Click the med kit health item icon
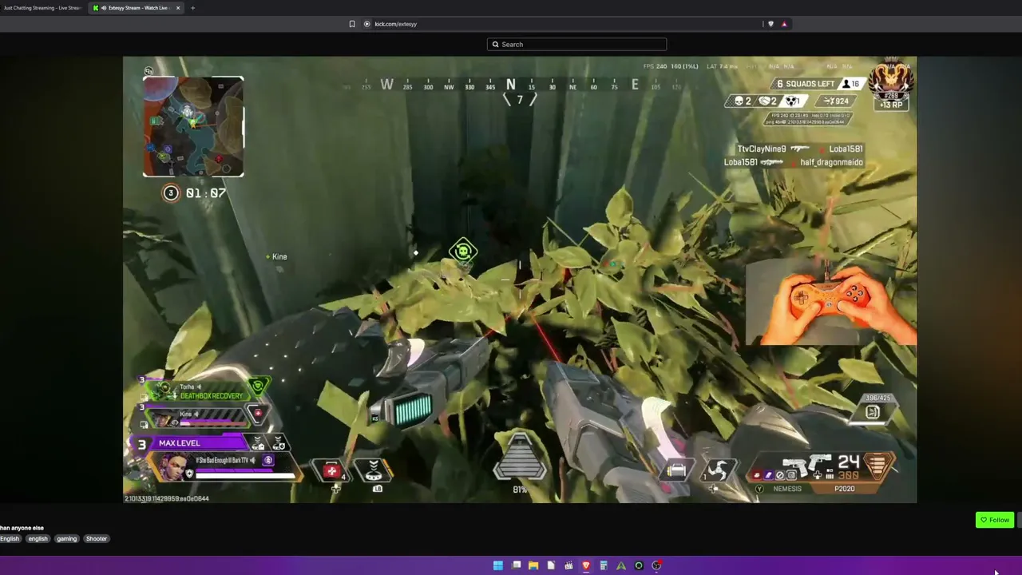 pyautogui.click(x=332, y=470)
